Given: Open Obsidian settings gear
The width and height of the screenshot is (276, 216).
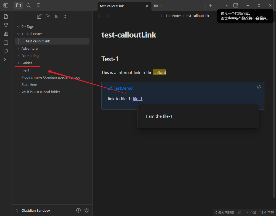Looking at the screenshot, I should point(87,210).
